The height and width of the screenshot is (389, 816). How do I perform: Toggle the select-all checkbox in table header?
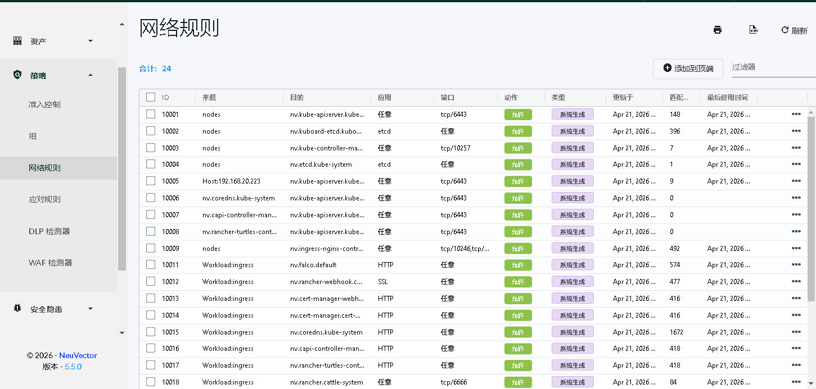(x=151, y=97)
